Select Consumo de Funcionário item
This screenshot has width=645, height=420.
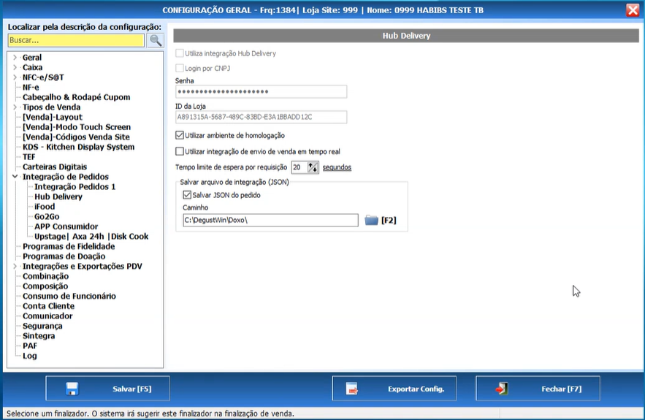[69, 296]
